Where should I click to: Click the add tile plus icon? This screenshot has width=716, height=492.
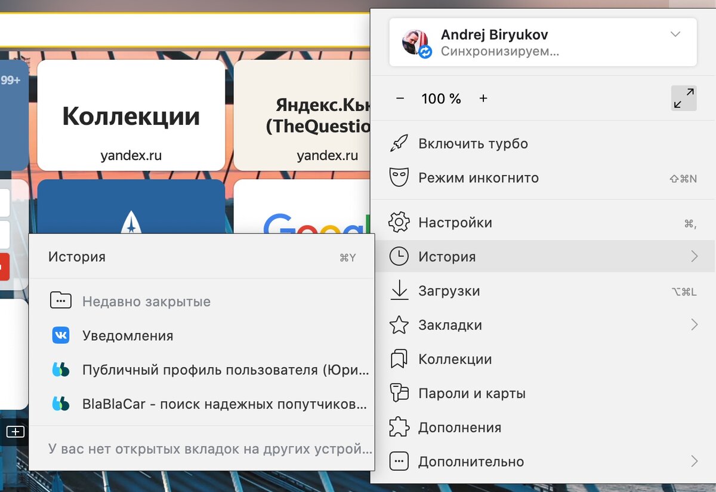tap(16, 431)
